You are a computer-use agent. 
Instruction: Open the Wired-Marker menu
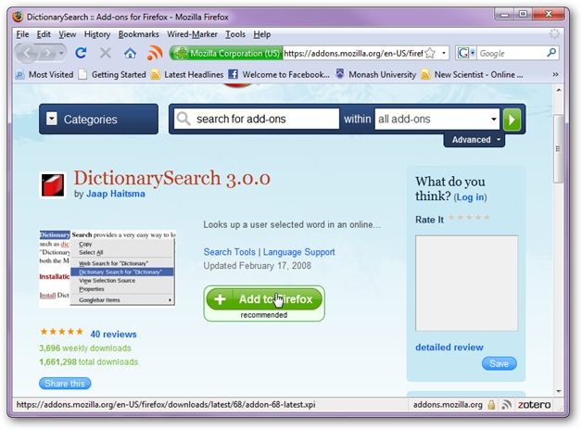tap(192, 34)
